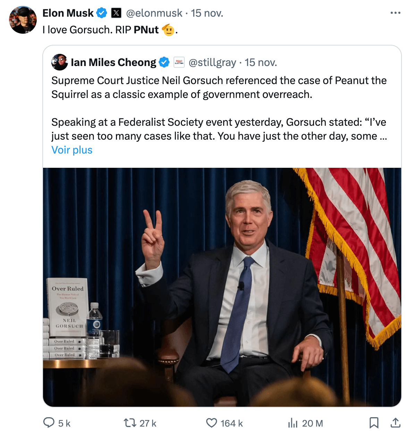The width and height of the screenshot is (413, 437).
Task: Like the tweet using the heart icon
Action: [x=212, y=423]
